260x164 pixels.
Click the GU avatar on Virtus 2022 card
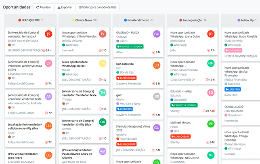(157, 128)
